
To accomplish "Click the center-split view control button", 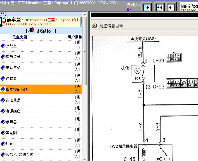I will (160, 7).
